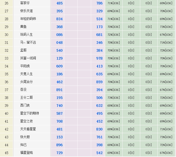Image resolution: width=176 pixels, height=157 pixels.
Task: Click the number 740 beside 西门浪
Action: pos(60,106)
